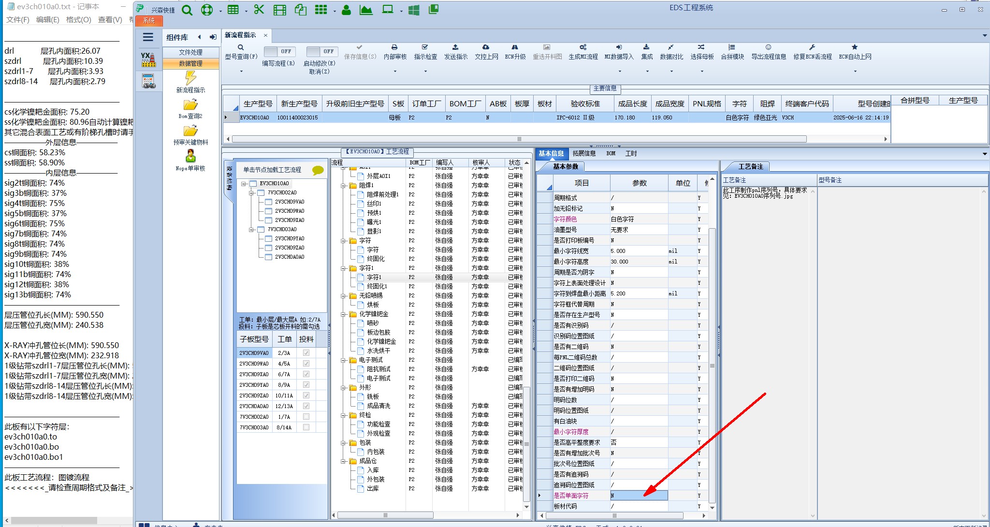990x527 pixels.
Task: Click the 发送指示 upload icon
Action: tap(455, 47)
